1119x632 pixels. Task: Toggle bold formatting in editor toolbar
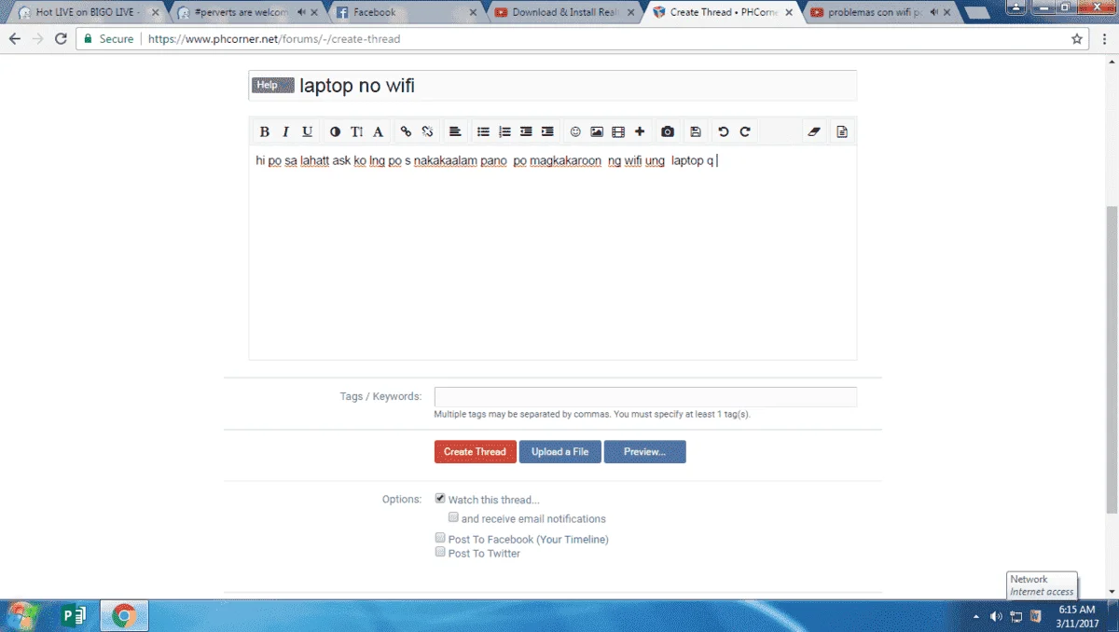(x=264, y=131)
